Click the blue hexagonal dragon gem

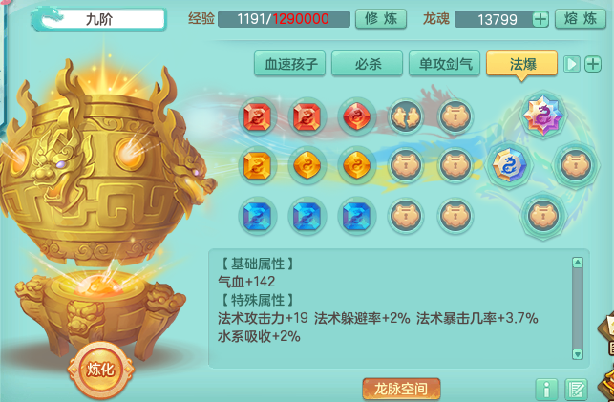point(508,165)
